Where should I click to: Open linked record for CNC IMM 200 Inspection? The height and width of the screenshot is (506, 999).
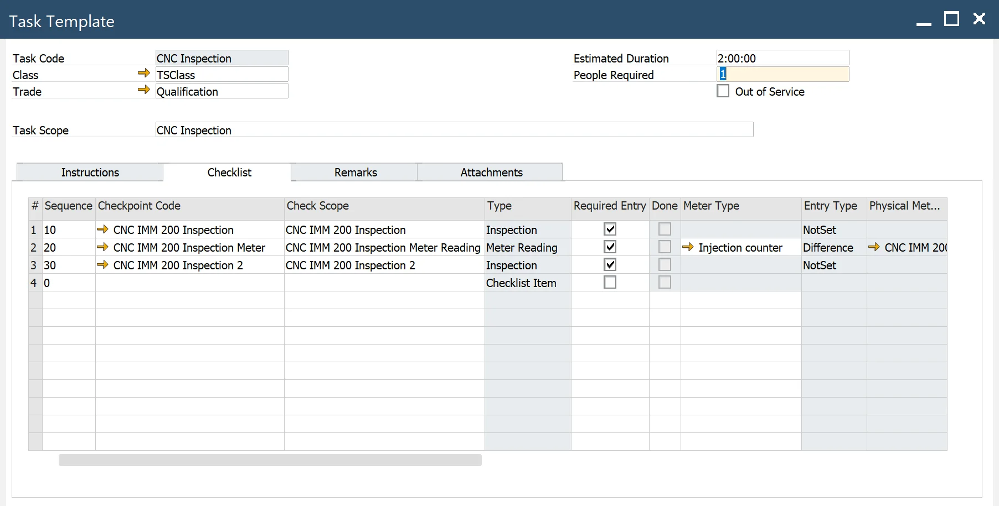click(x=102, y=229)
